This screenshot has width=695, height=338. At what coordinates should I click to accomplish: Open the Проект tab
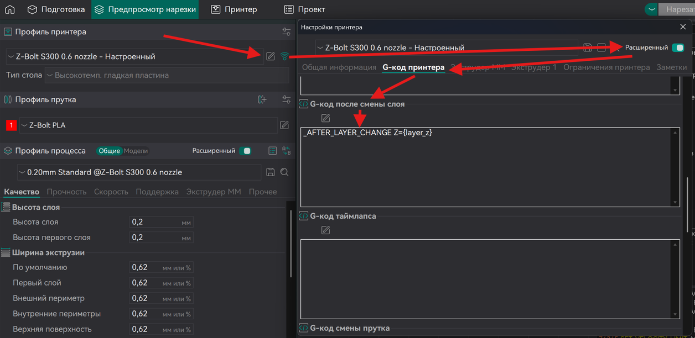coord(305,9)
